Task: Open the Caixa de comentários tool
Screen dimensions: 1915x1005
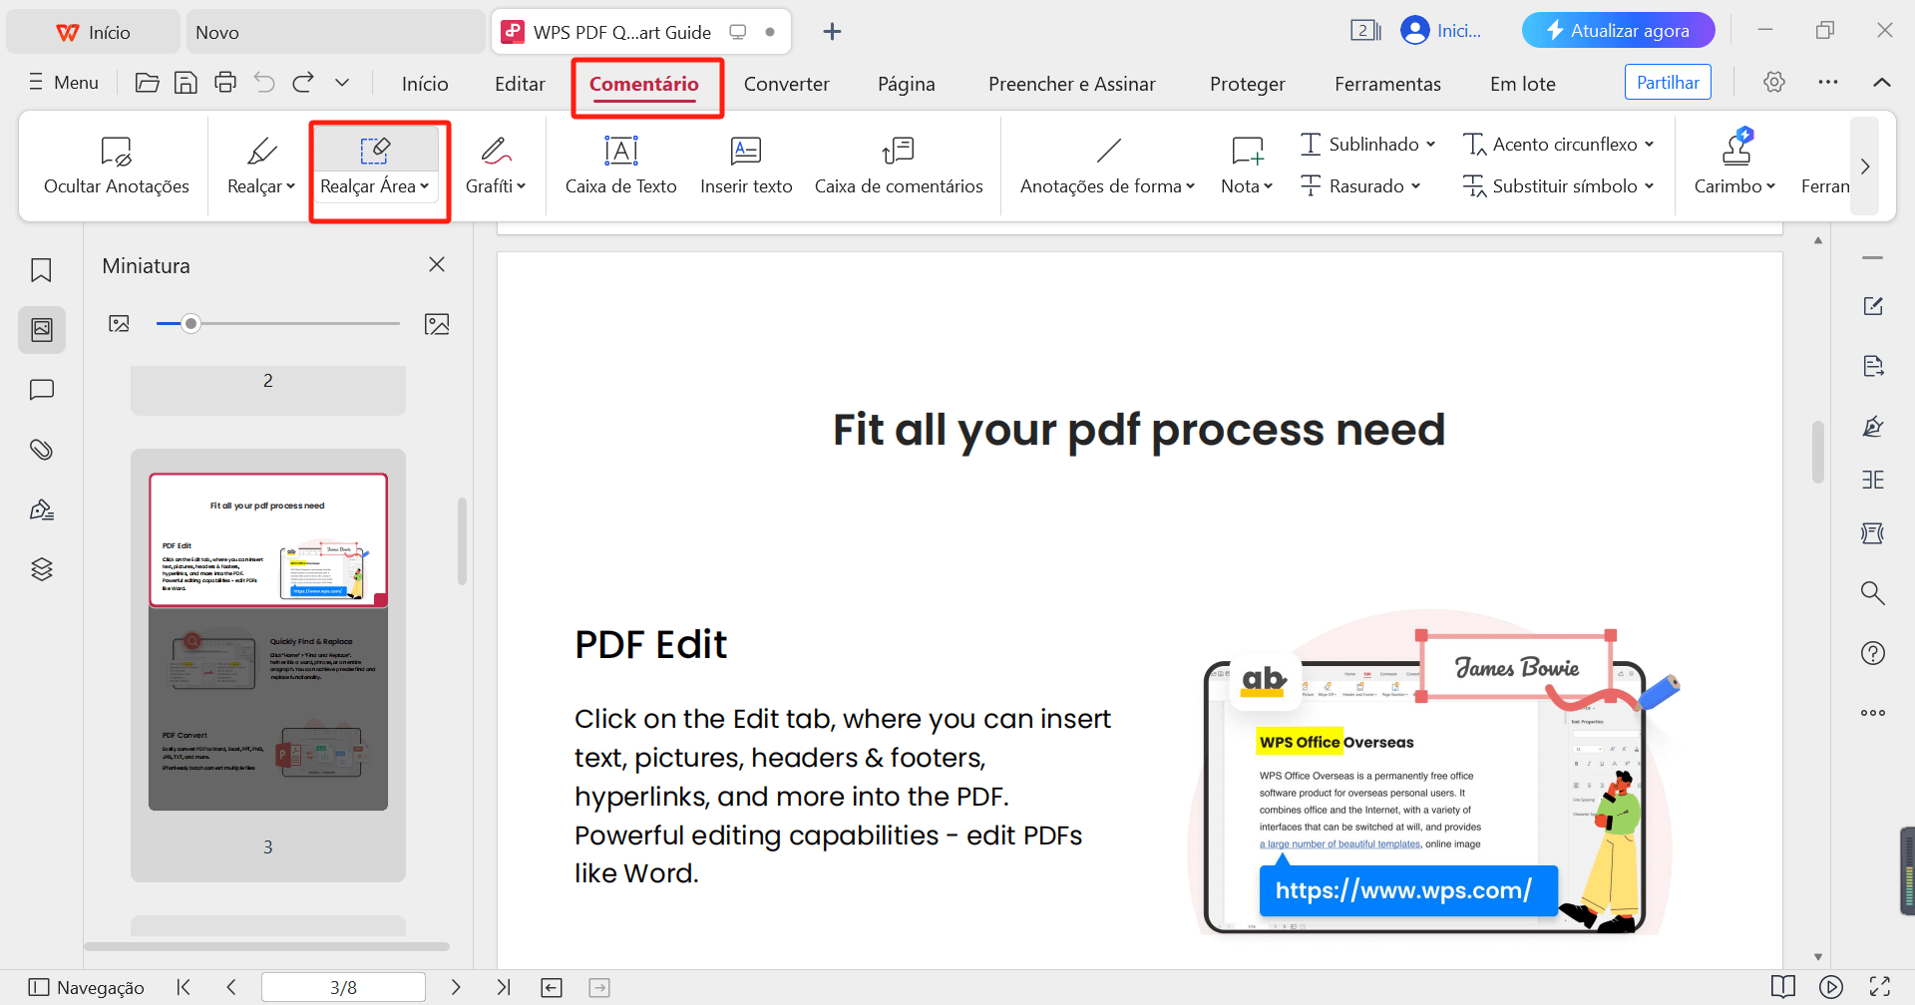Action: [897, 165]
